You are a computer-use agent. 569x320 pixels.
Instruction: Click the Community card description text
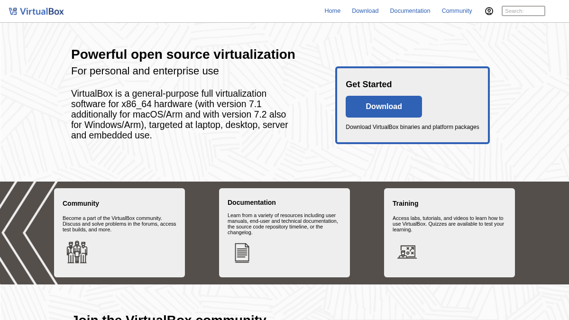tap(119, 224)
